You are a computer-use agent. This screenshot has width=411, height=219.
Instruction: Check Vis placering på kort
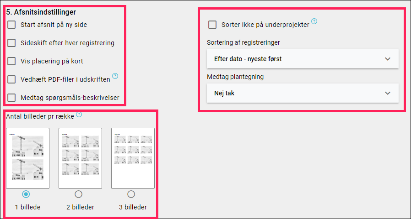click(11, 61)
